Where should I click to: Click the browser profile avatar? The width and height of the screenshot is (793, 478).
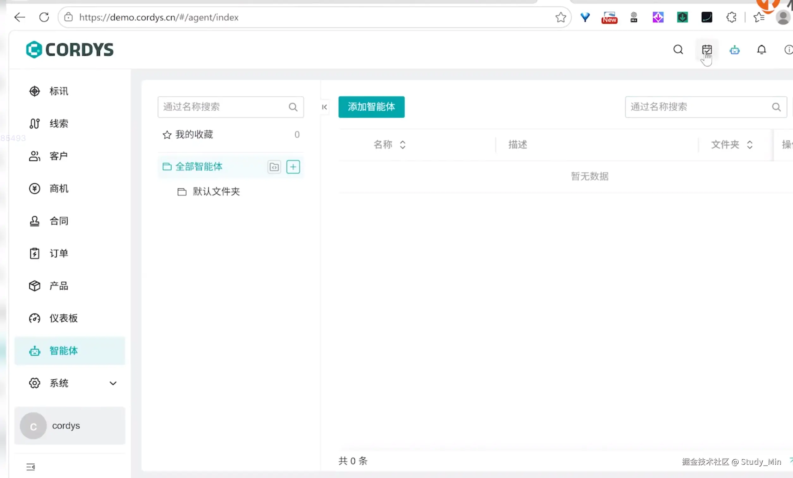783,17
